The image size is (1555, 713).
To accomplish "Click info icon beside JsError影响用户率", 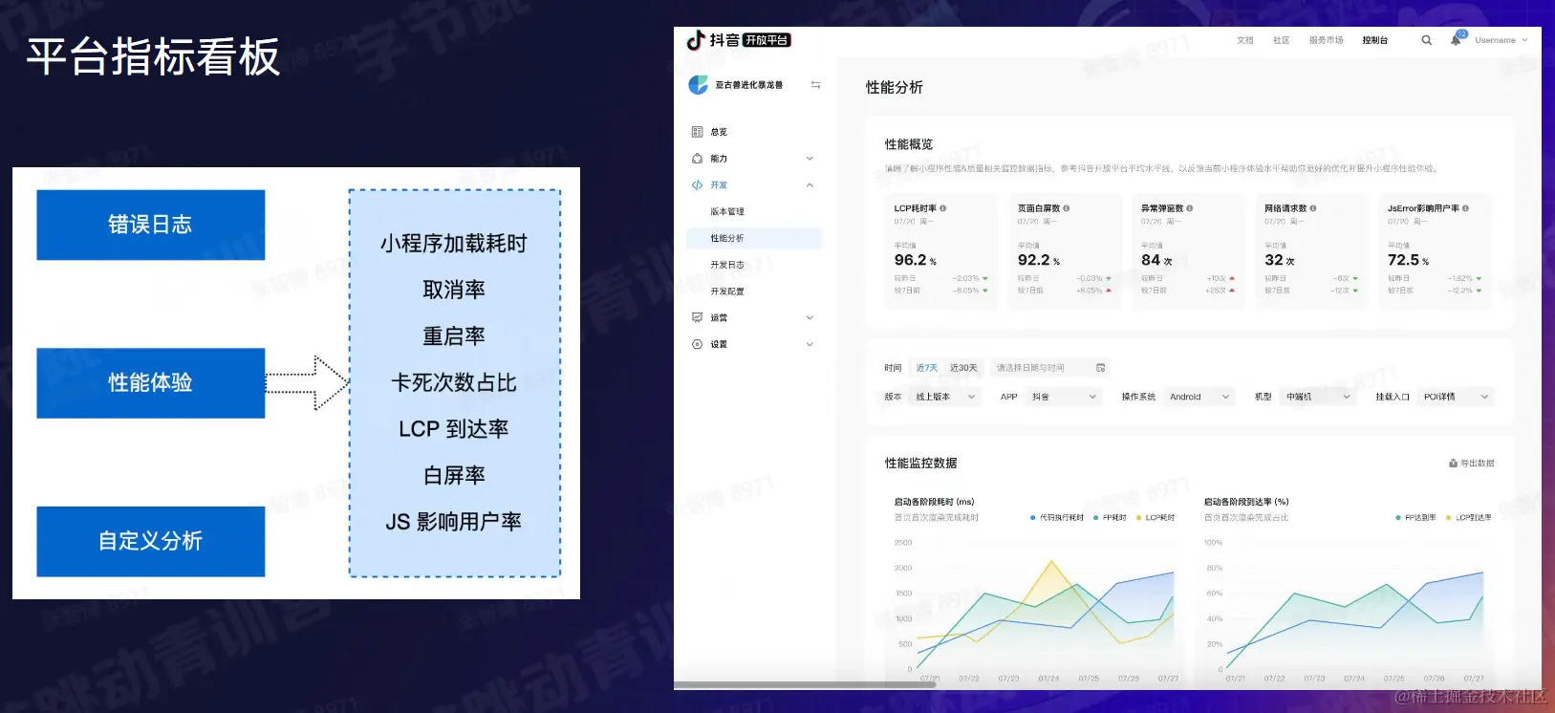I will pos(1465,207).
